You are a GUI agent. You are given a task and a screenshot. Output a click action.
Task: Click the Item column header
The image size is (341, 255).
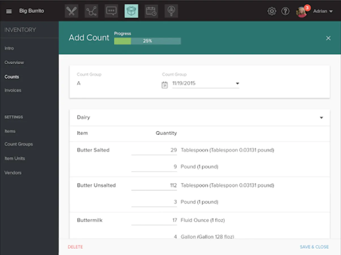click(82, 133)
